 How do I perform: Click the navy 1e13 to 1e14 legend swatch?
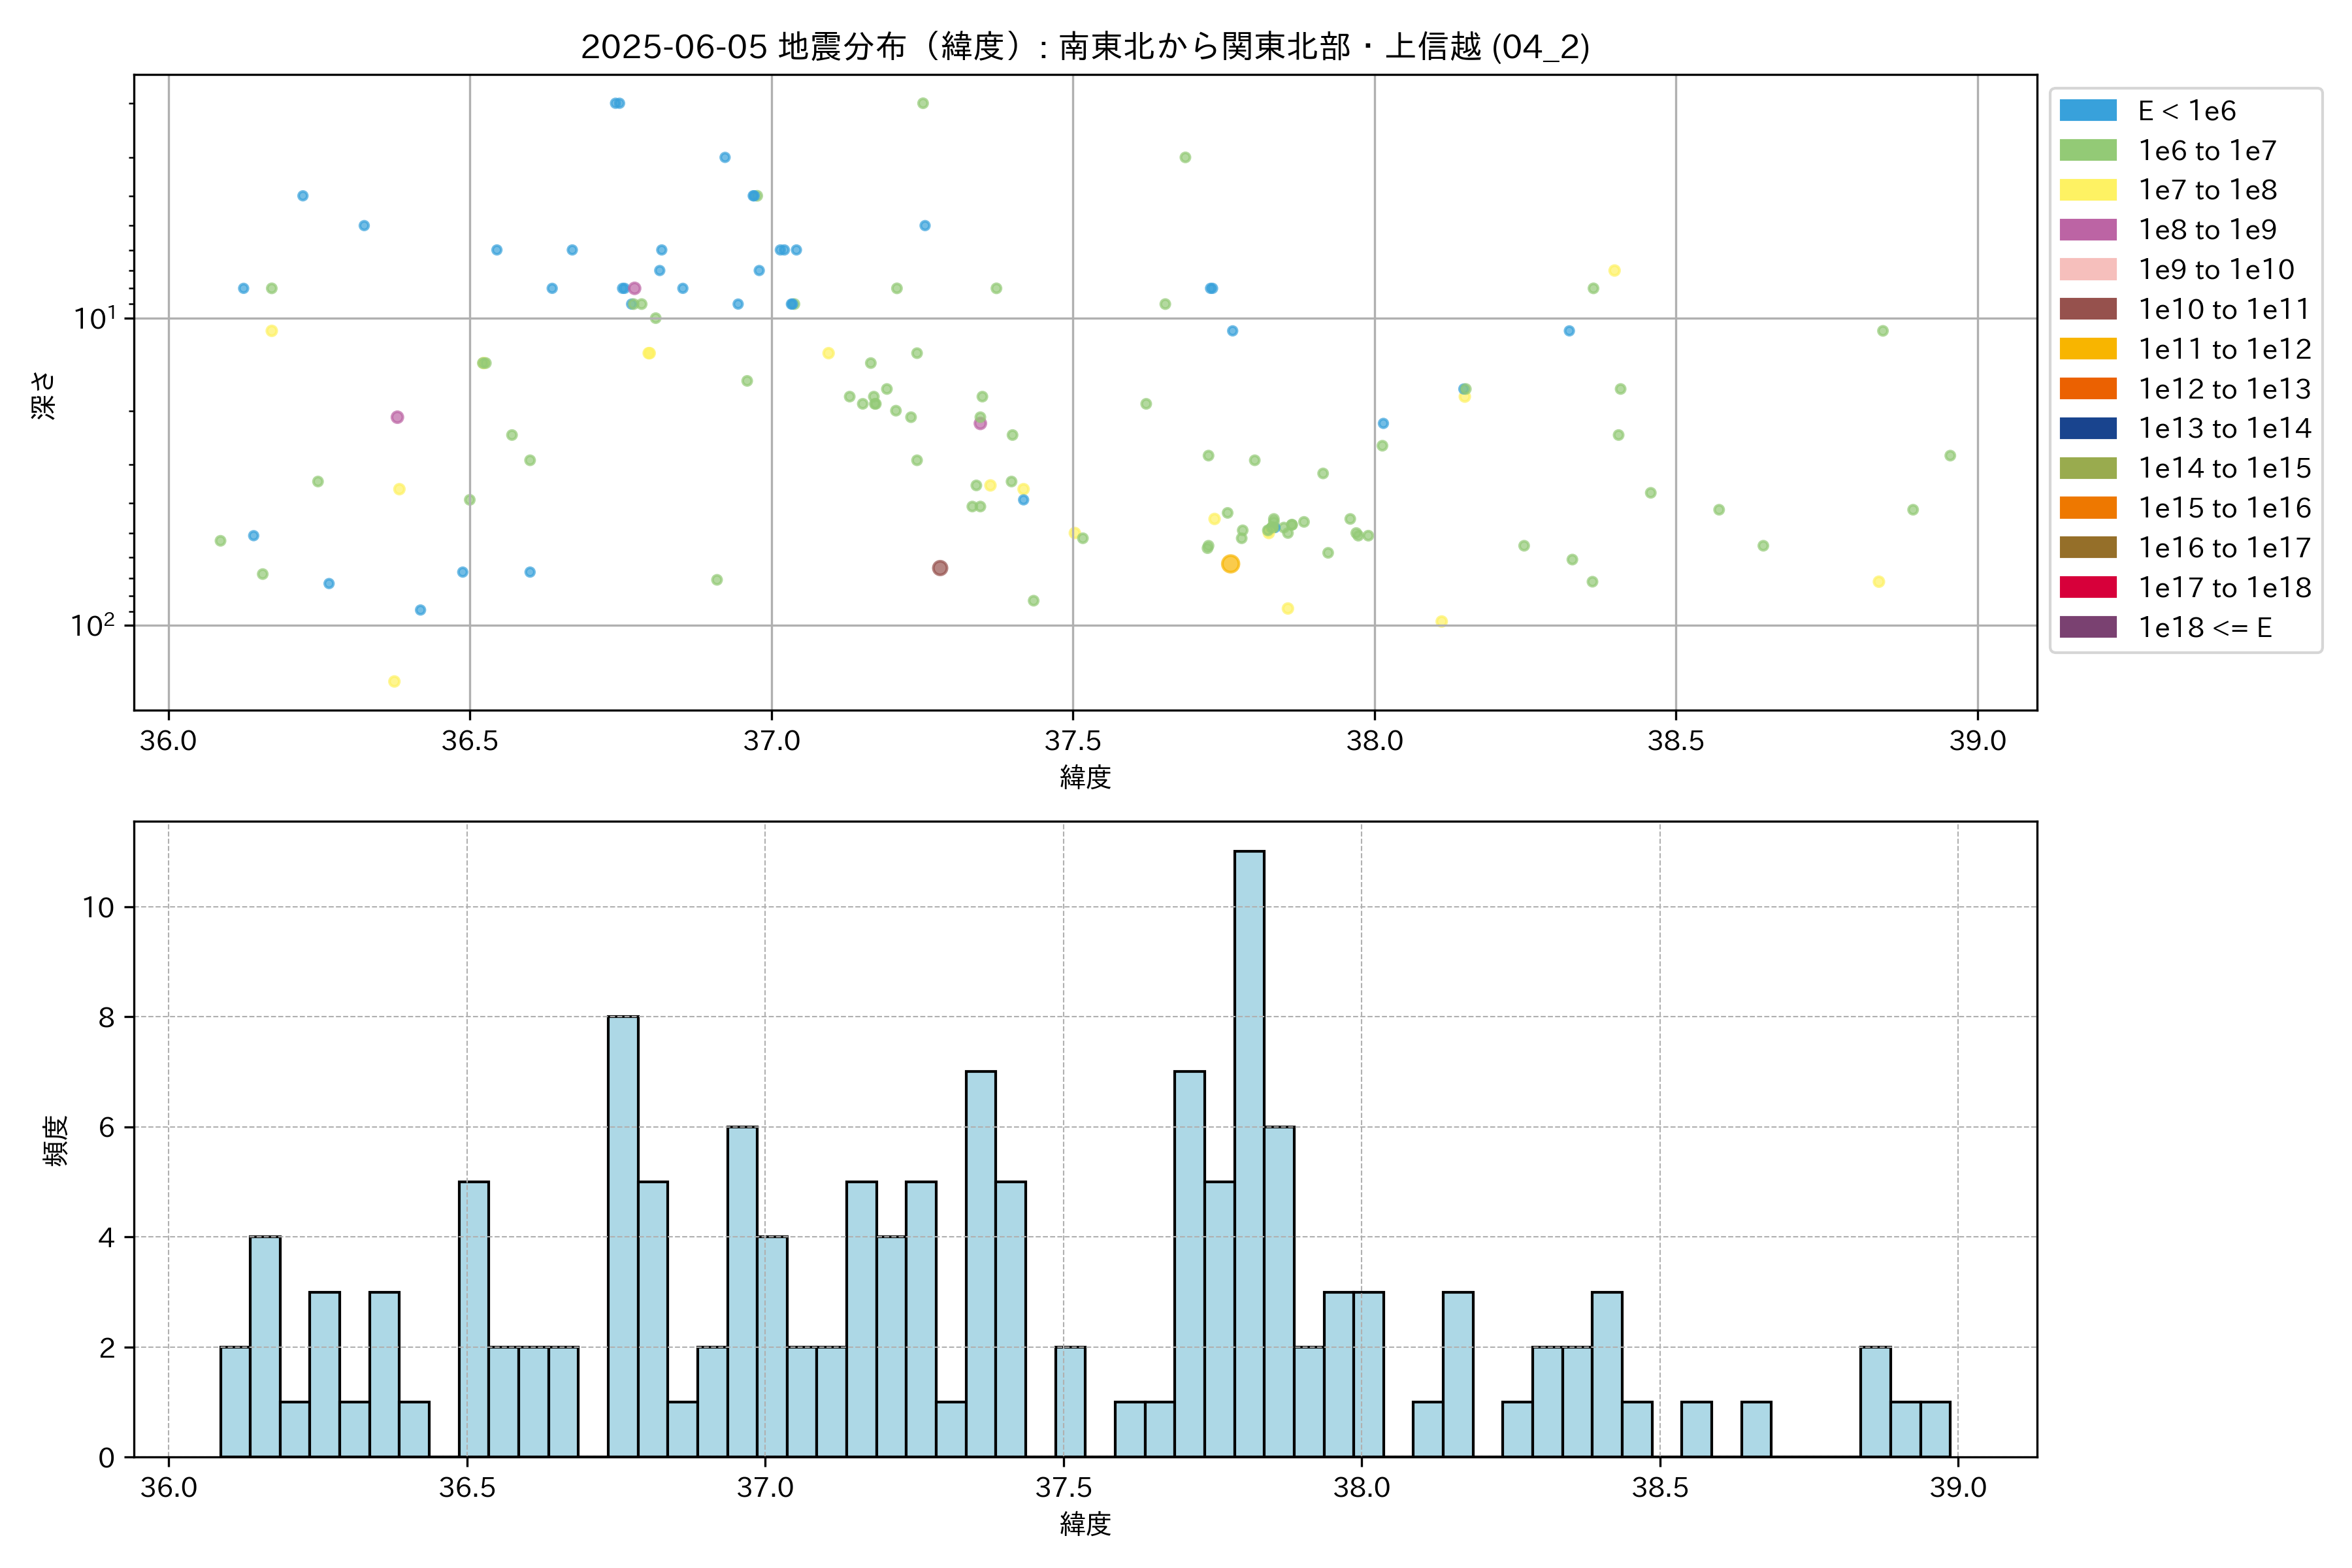(x=2087, y=428)
